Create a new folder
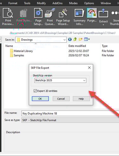 [81, 39]
